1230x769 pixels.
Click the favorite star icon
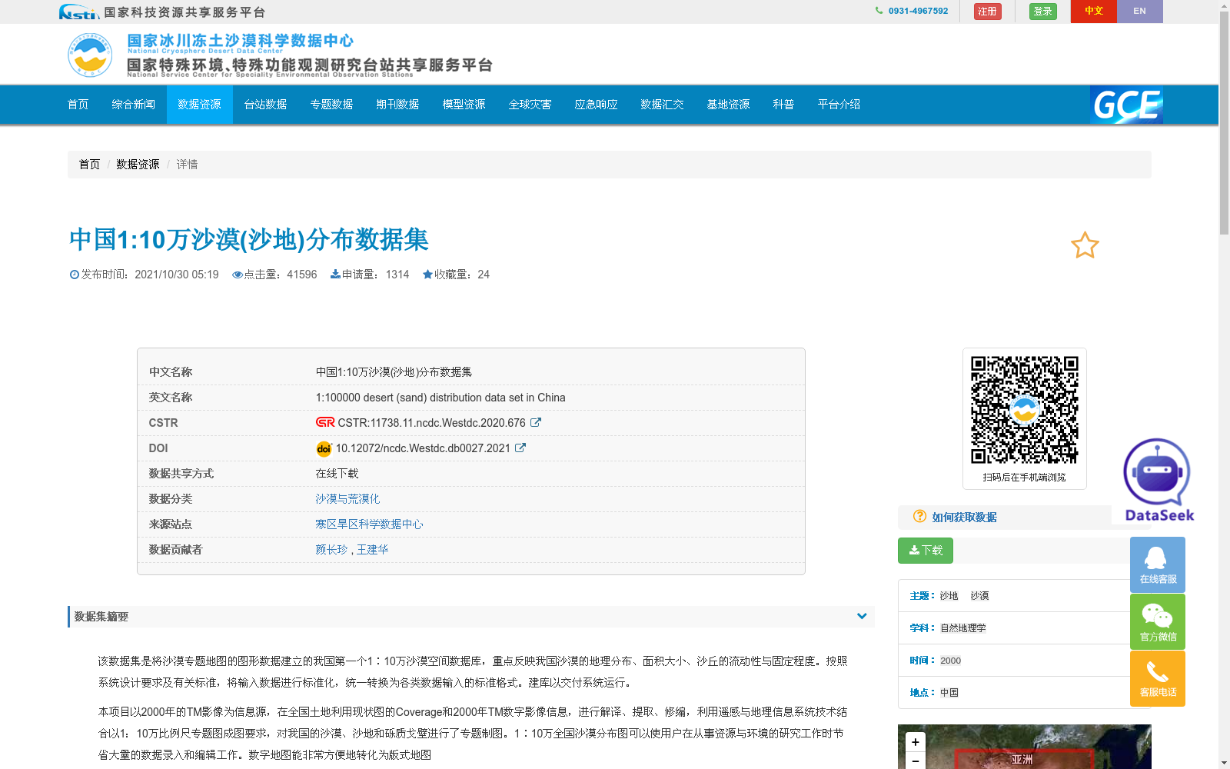[1085, 245]
